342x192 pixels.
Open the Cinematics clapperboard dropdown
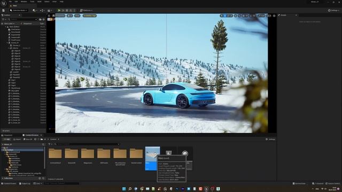tap(49, 10)
